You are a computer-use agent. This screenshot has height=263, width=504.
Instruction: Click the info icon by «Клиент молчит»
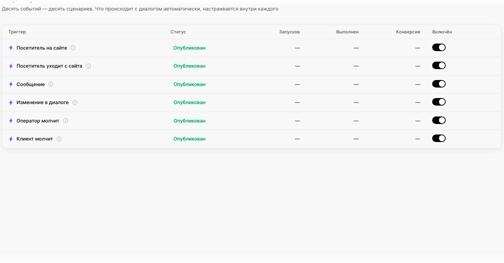tap(59, 139)
